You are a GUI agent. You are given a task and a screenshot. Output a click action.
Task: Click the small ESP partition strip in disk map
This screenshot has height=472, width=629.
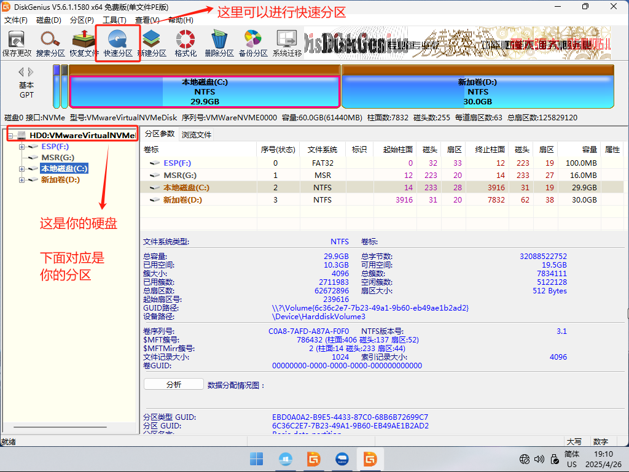pyautogui.click(x=56, y=87)
